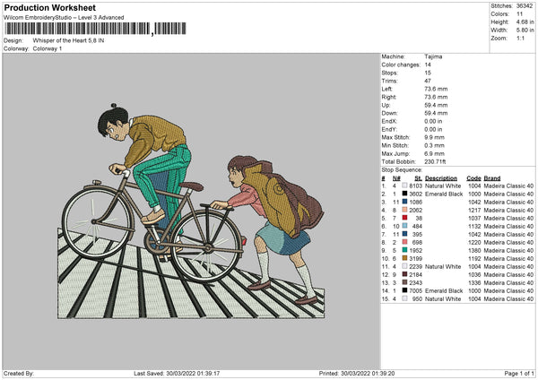Click thread code '1380' in stop row 9

point(474,250)
